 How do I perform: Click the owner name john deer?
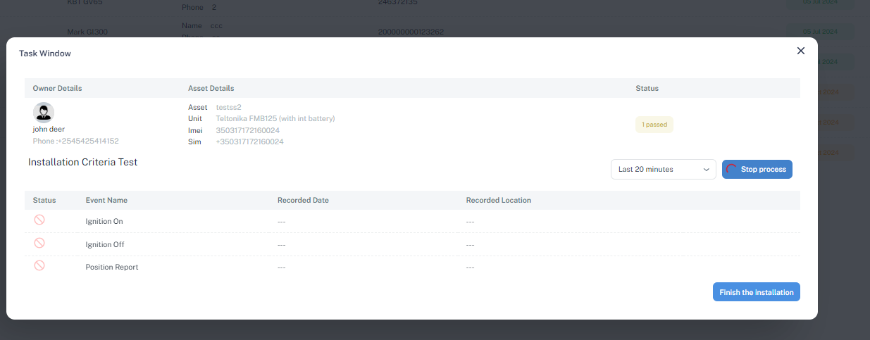point(49,130)
